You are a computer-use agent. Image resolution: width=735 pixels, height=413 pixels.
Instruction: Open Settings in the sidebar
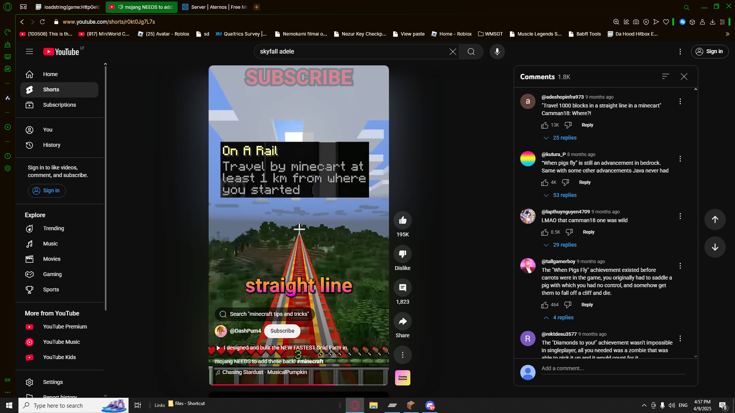coord(59,382)
